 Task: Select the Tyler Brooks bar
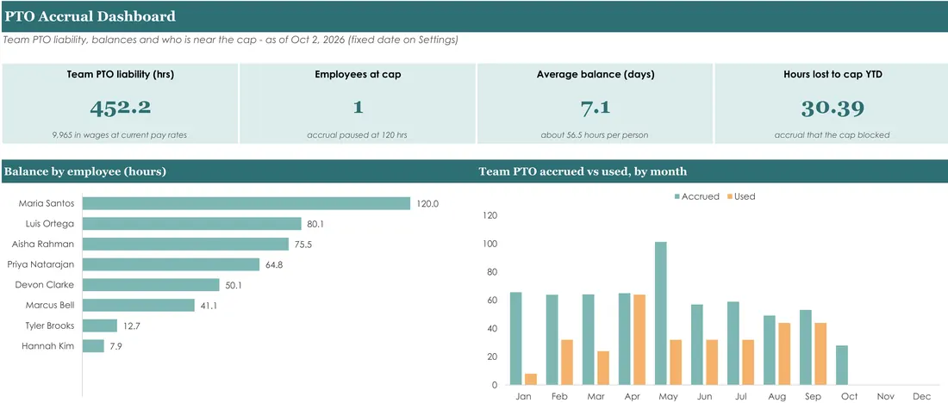(x=100, y=325)
